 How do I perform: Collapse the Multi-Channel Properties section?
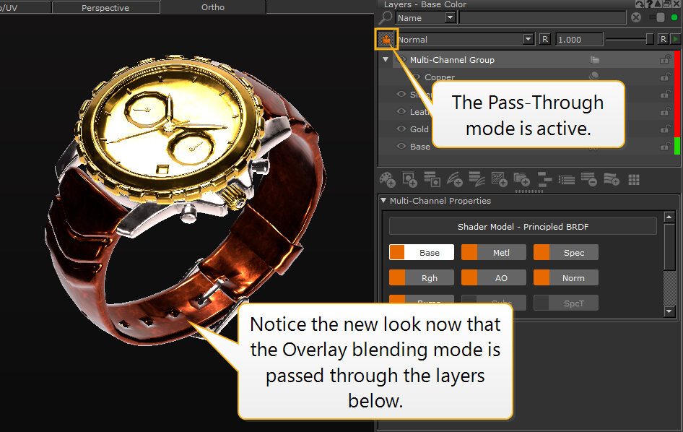coord(383,201)
